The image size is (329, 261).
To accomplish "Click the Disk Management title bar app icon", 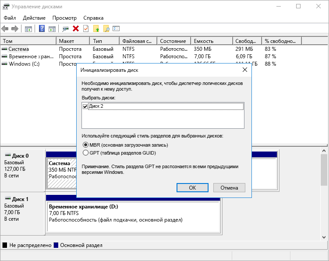I will (x=6, y=7).
